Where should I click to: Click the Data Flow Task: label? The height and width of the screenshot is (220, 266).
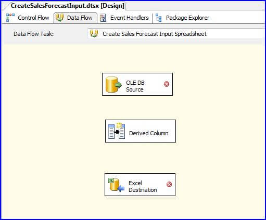click(x=34, y=34)
